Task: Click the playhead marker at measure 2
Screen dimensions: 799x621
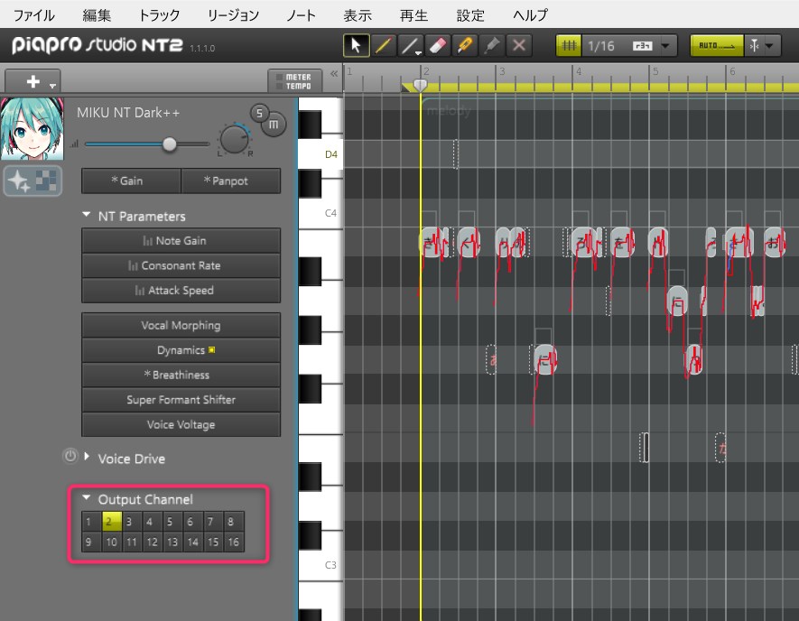Action: [420, 85]
